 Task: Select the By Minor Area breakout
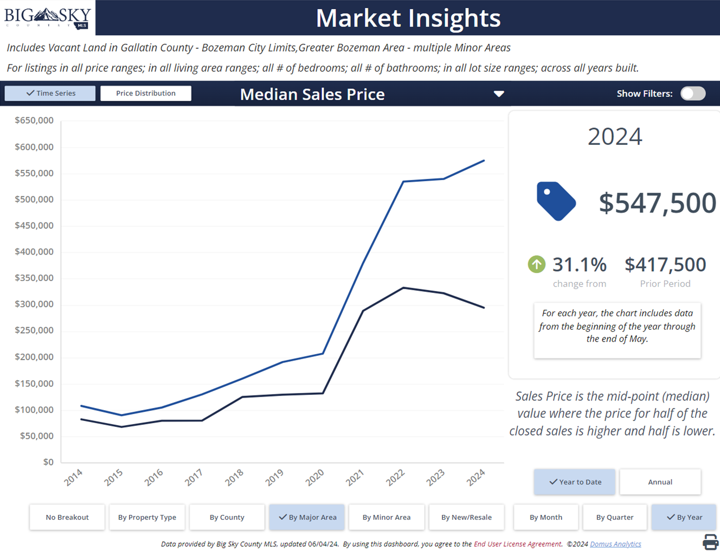click(386, 517)
